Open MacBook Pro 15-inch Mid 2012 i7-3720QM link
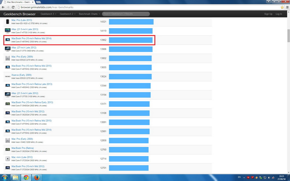The image size is (290, 181). pyautogui.click(x=28, y=166)
